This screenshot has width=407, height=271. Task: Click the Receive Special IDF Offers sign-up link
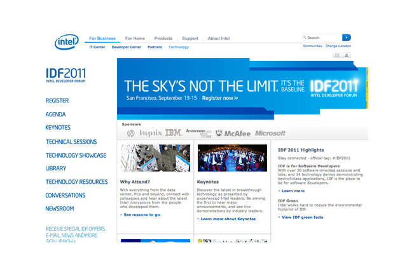(76, 235)
